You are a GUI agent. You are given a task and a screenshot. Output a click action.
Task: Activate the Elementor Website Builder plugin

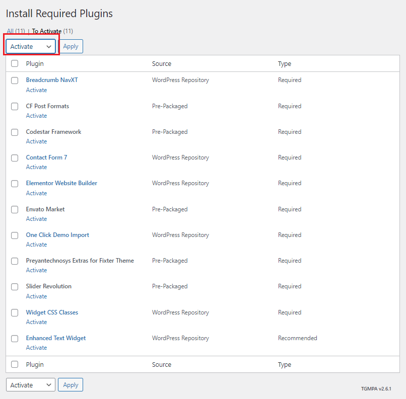[x=36, y=193]
